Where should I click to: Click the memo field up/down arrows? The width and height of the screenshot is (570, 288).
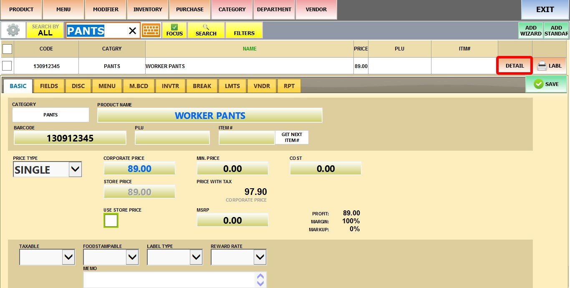pyautogui.click(x=260, y=280)
